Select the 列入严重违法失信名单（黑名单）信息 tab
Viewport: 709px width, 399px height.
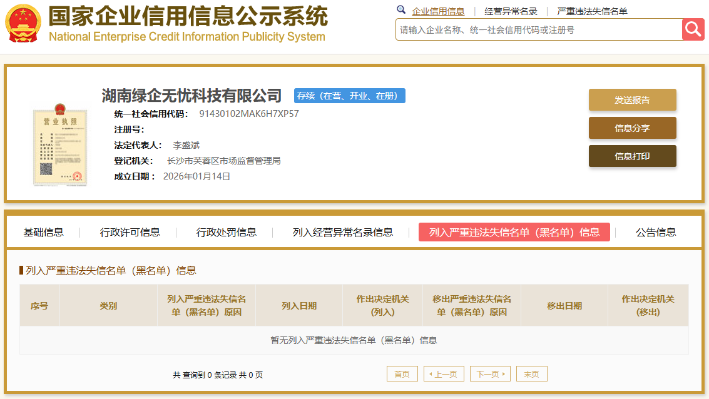(516, 231)
